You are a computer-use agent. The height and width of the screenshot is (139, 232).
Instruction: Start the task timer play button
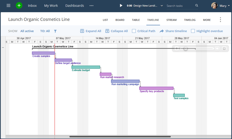[121, 5]
